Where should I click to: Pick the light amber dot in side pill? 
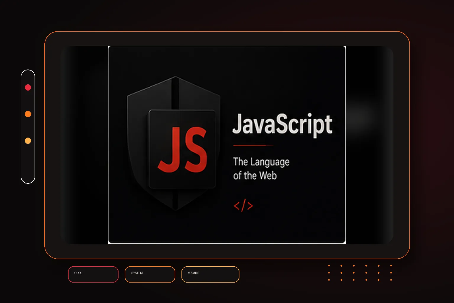click(28, 141)
